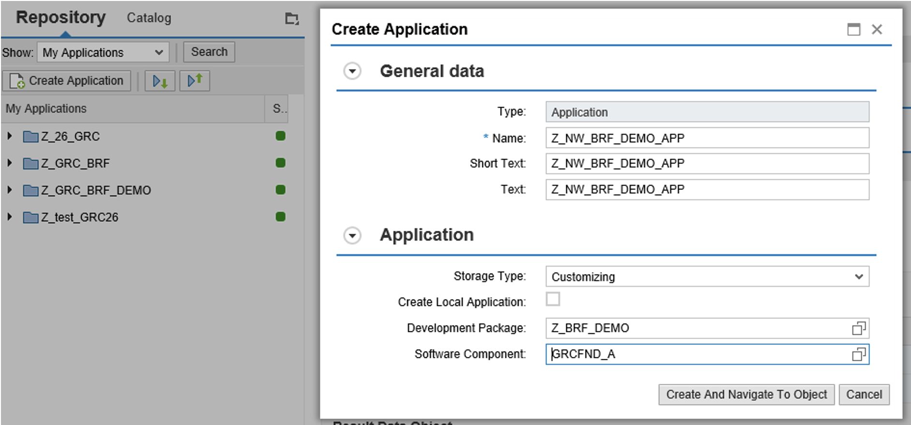Click green status indicator for Z_GRC_BRF_DEMO
This screenshot has height=425, width=911.
[280, 190]
